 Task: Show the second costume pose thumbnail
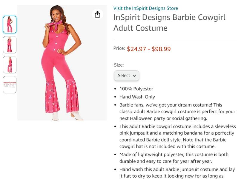click(x=10, y=45)
